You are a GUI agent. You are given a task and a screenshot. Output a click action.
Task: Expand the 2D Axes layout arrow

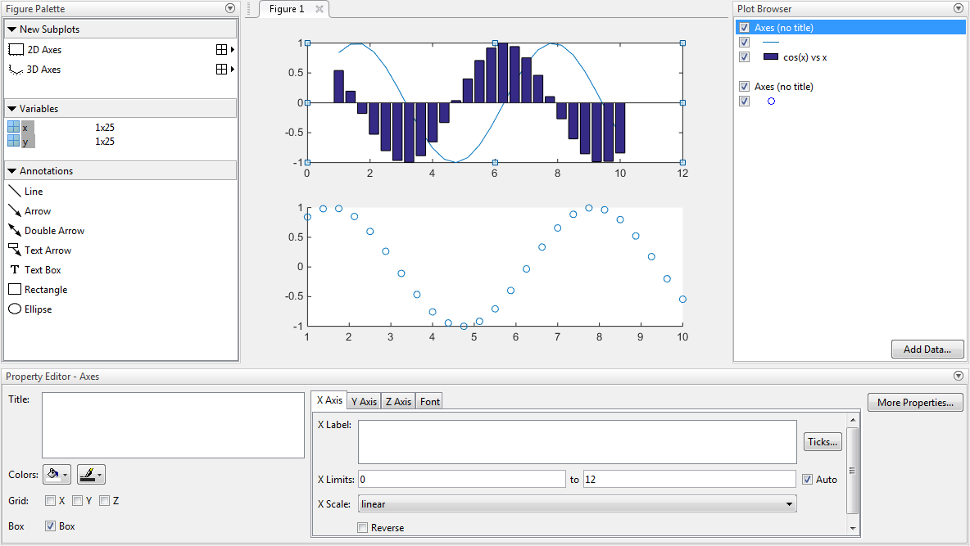[233, 49]
